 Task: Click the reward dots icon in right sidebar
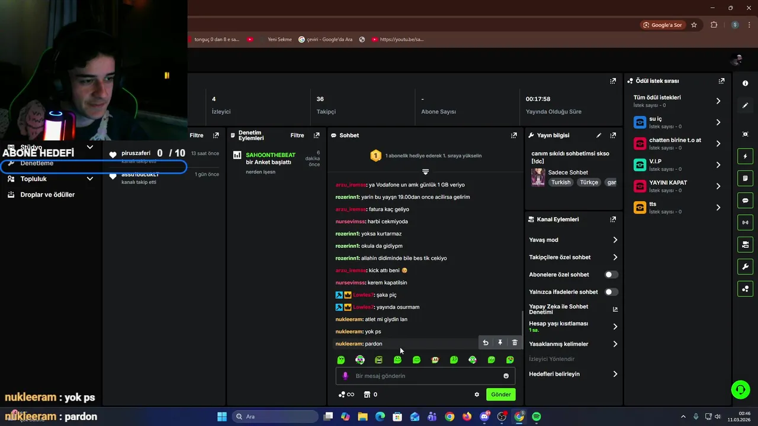tap(745, 289)
